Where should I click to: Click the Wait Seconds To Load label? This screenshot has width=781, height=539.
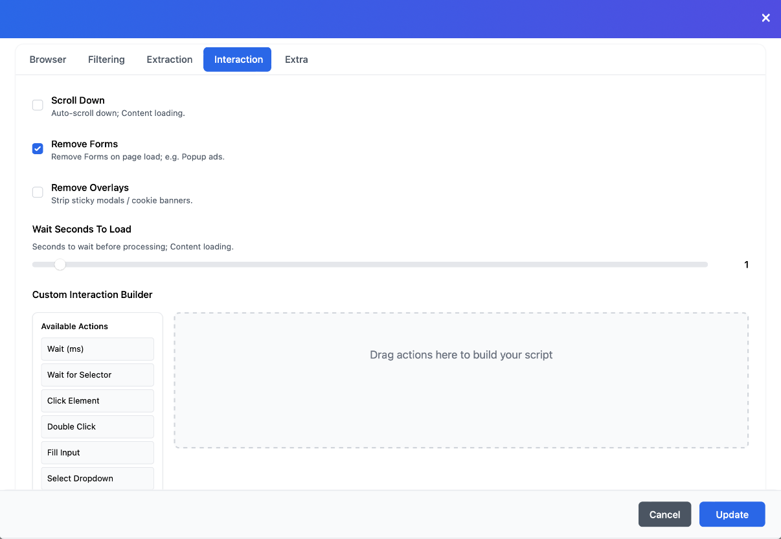tap(82, 229)
